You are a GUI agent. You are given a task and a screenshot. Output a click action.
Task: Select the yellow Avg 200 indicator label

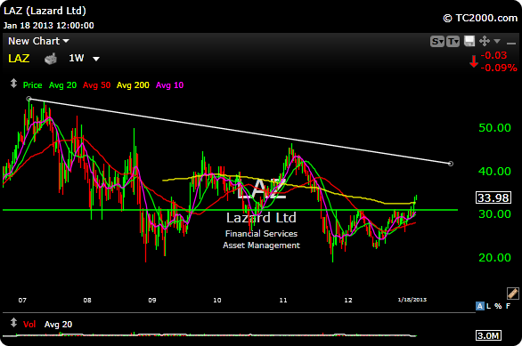click(133, 85)
